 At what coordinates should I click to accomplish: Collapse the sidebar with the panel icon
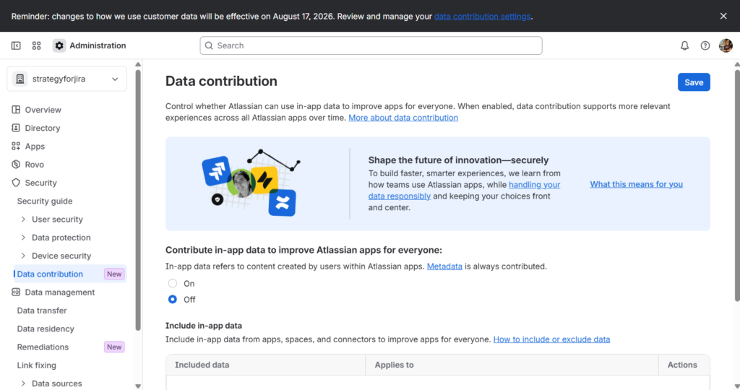click(16, 45)
